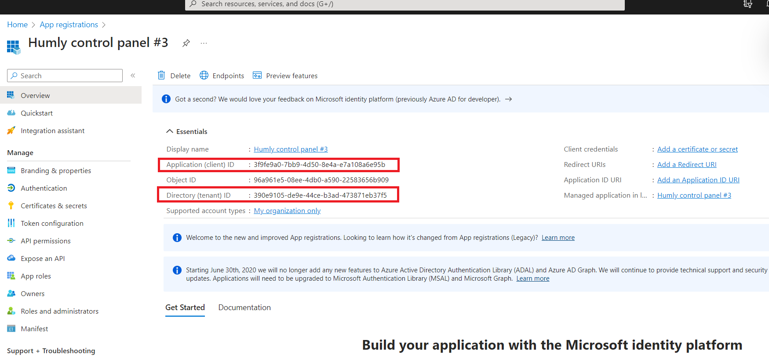Click Add a certificate or secret
769x358 pixels.
tap(697, 149)
